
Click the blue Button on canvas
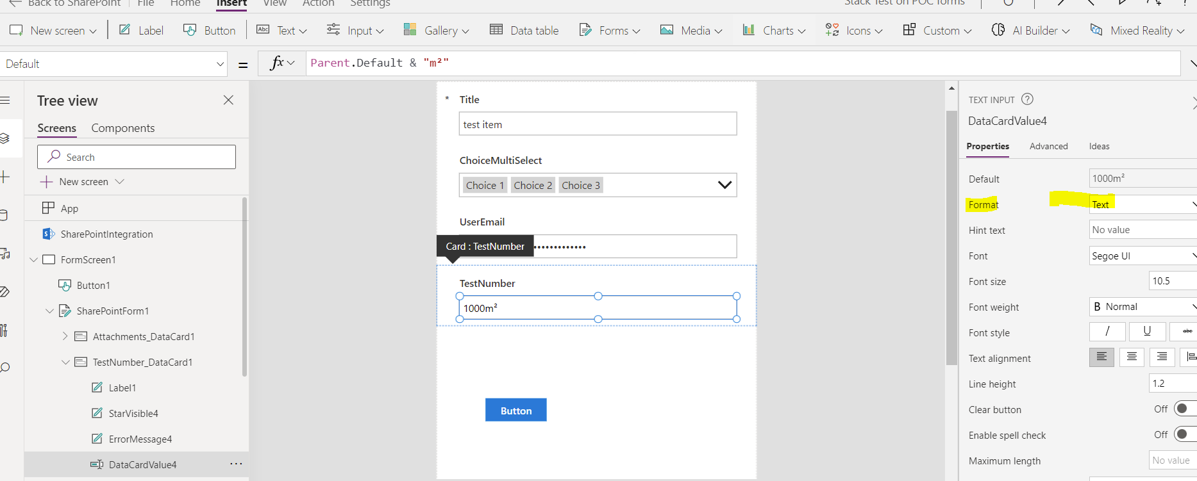[516, 410]
